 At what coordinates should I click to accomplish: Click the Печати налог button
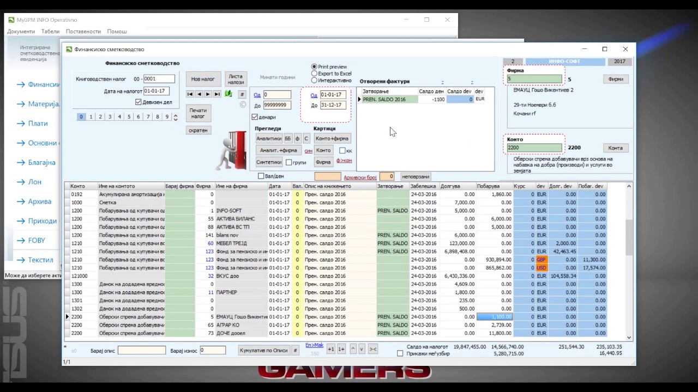click(198, 113)
